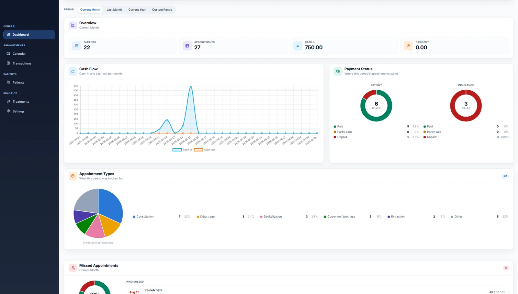Click the Cash Flow section icon
Screen dimensions: 518x294
pos(73,71)
